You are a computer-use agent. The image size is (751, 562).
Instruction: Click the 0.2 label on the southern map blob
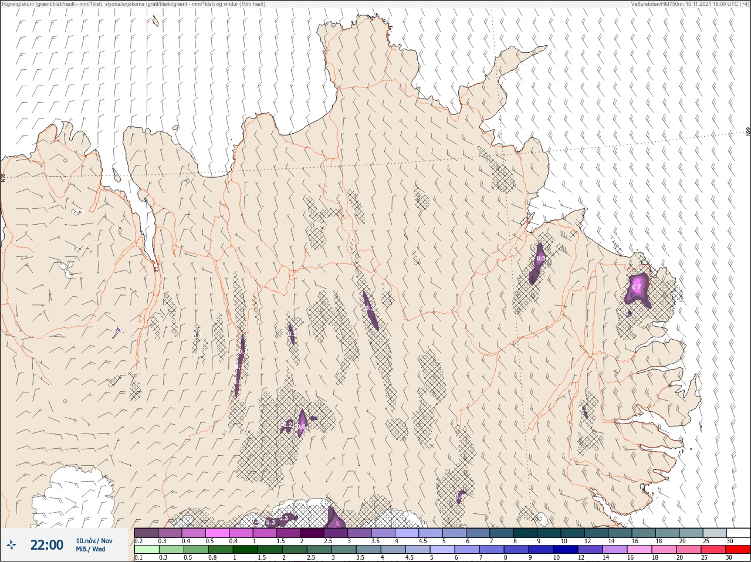point(288,424)
